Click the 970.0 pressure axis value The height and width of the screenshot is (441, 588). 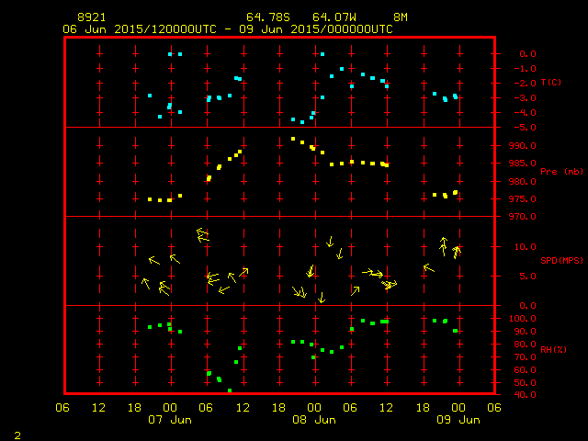[523, 217]
